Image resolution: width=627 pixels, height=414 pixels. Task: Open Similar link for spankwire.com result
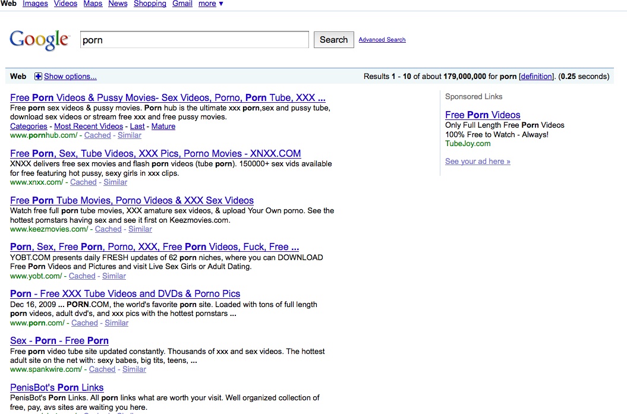click(134, 369)
